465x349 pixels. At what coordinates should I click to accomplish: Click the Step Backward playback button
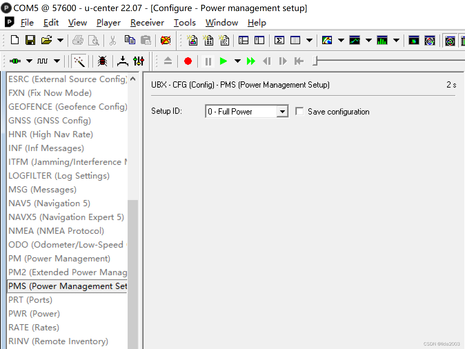(x=267, y=61)
